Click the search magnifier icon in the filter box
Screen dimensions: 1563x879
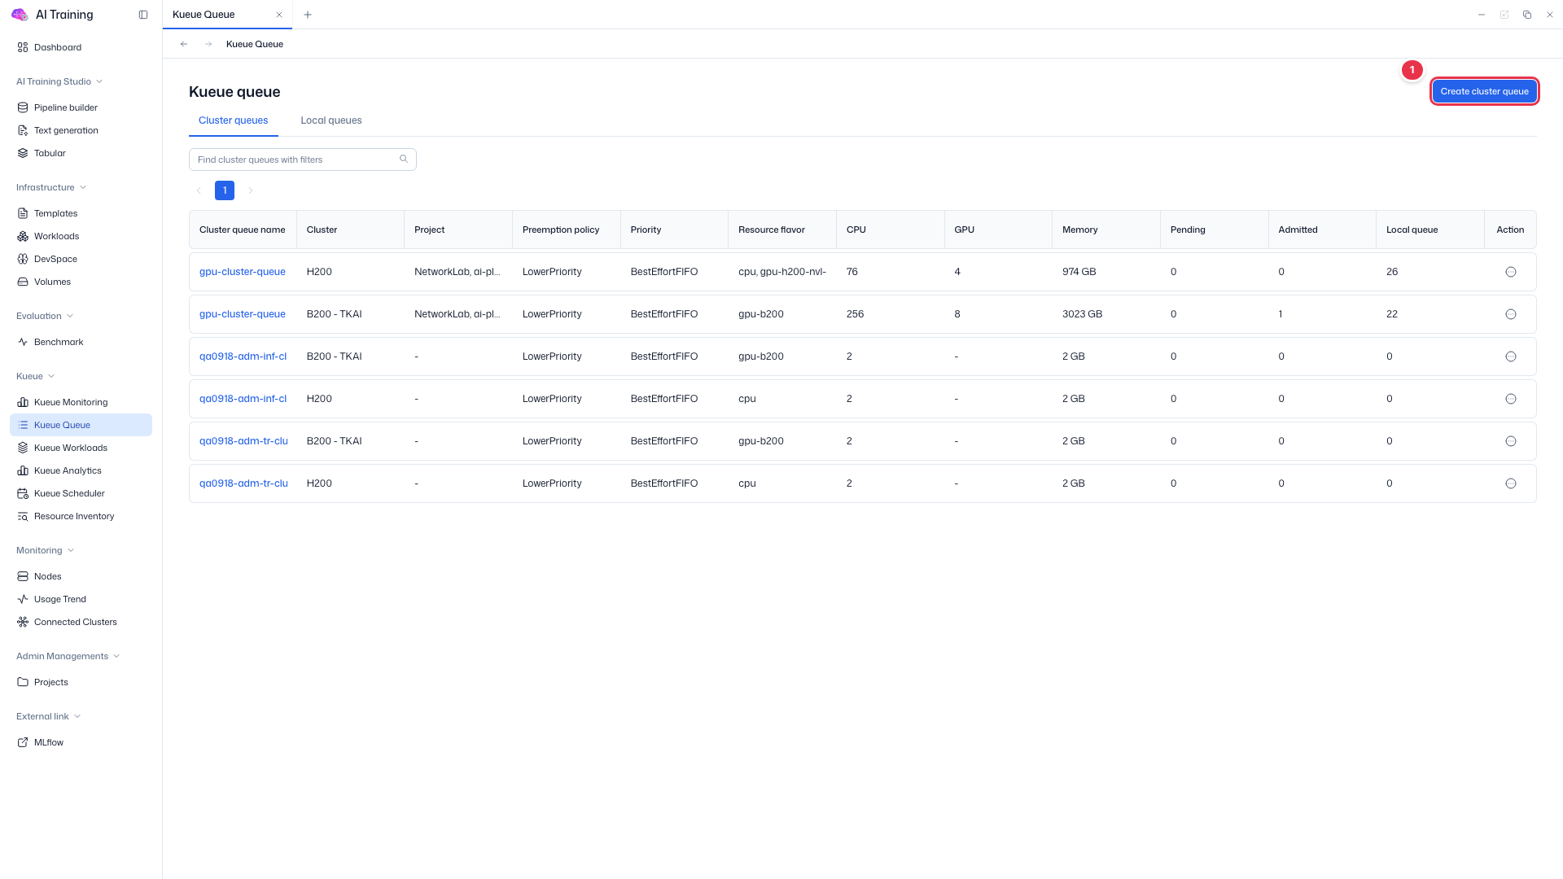pyautogui.click(x=404, y=160)
